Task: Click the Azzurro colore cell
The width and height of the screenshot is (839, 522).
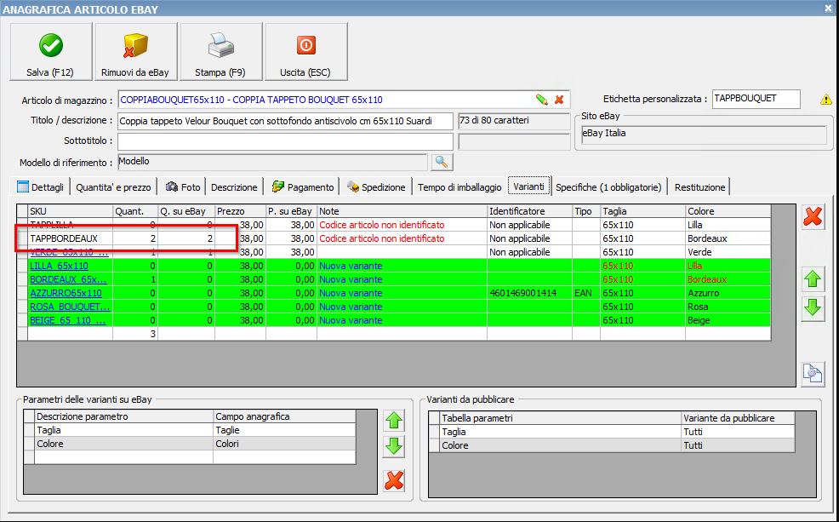Action: (x=728, y=294)
